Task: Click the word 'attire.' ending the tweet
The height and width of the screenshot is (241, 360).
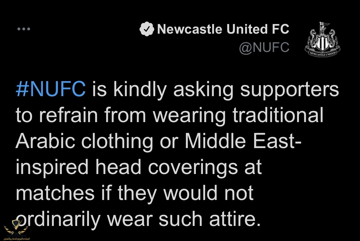Action: (235, 219)
